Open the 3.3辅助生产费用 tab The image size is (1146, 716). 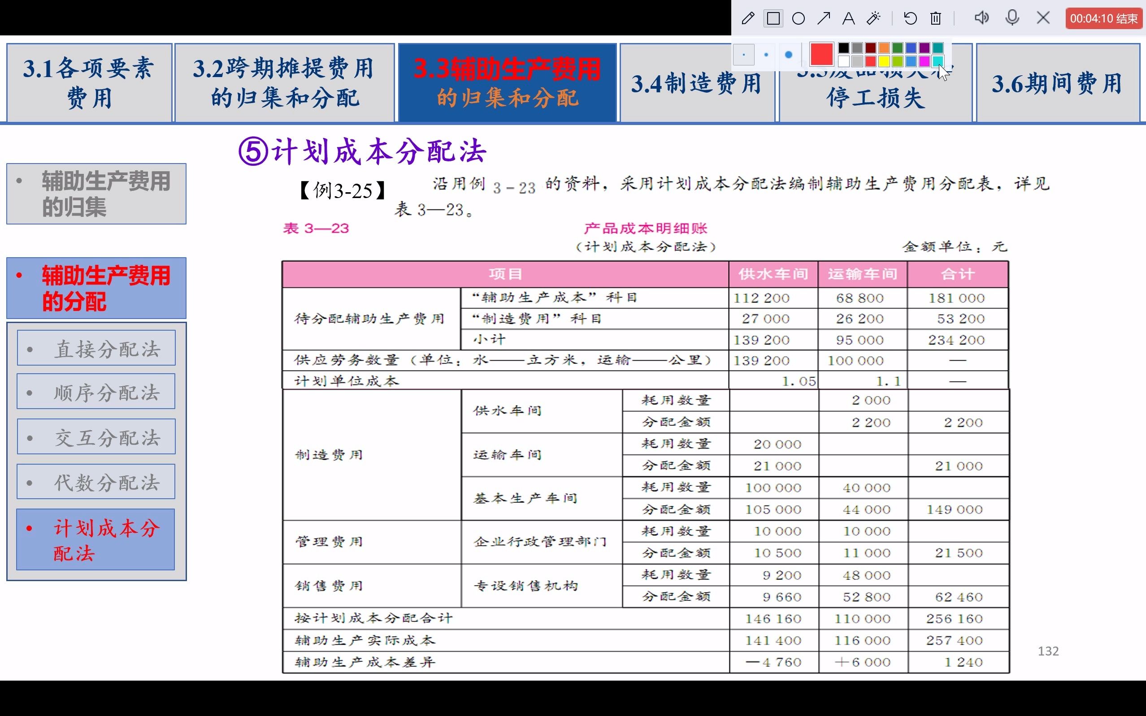click(508, 83)
